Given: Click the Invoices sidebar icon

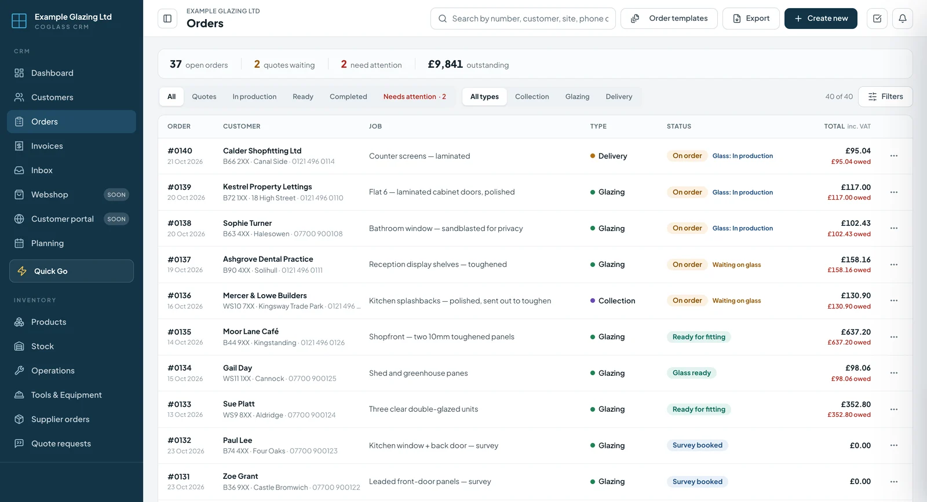Looking at the screenshot, I should pyautogui.click(x=19, y=146).
